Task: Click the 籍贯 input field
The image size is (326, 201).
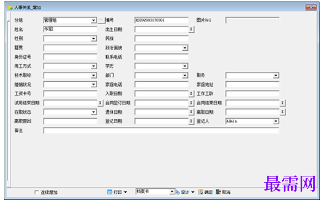Action: coord(70,48)
